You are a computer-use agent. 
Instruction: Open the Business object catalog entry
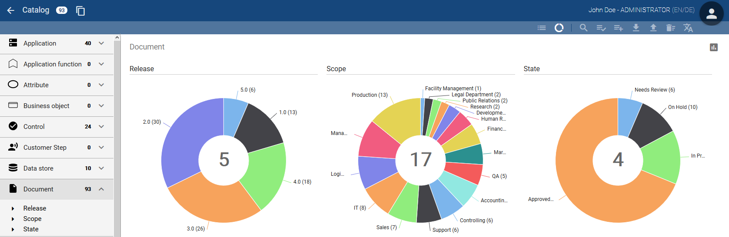pyautogui.click(x=57, y=105)
